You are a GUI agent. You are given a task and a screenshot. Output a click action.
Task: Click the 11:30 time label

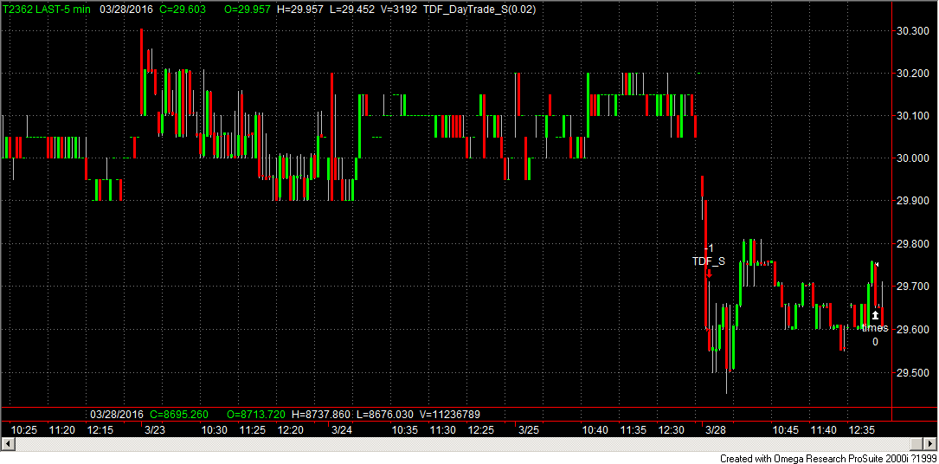click(443, 430)
